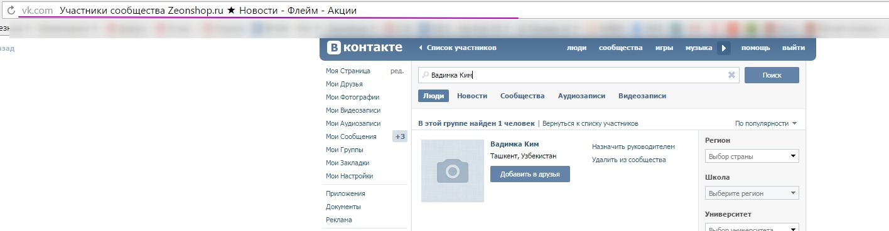
Task: Click the Поиск button
Action: 772,75
